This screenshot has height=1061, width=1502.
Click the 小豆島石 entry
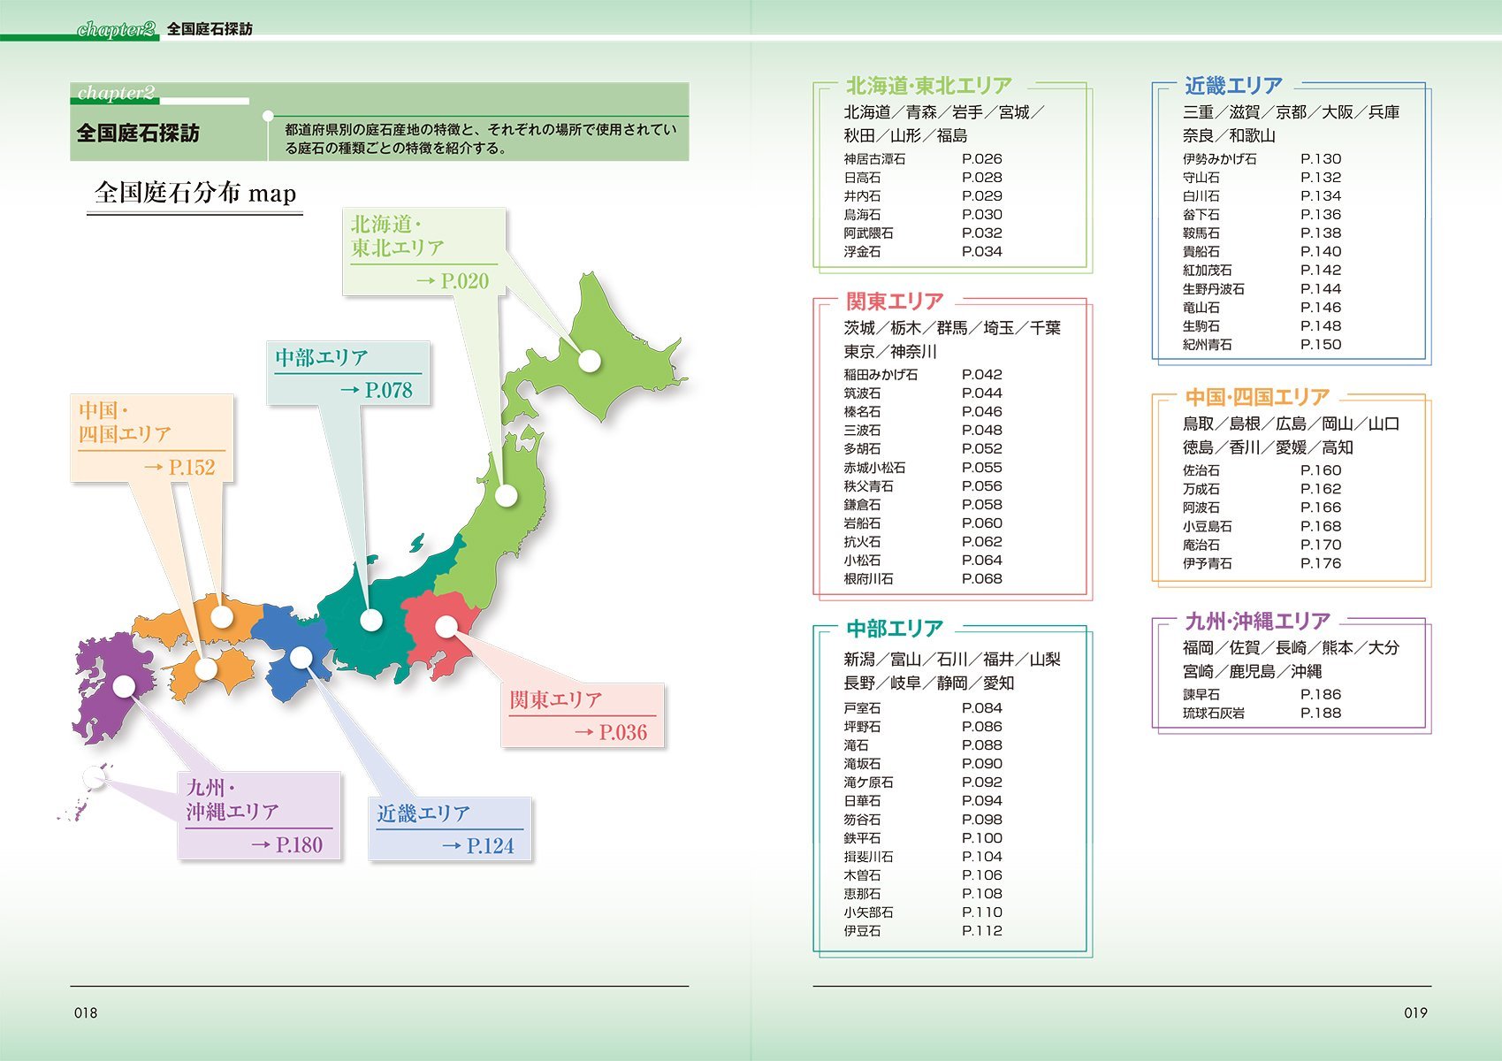tap(1262, 526)
